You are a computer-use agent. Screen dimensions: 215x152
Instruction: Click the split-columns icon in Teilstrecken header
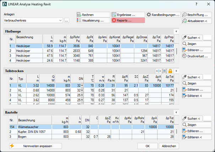[x=158, y=71]
